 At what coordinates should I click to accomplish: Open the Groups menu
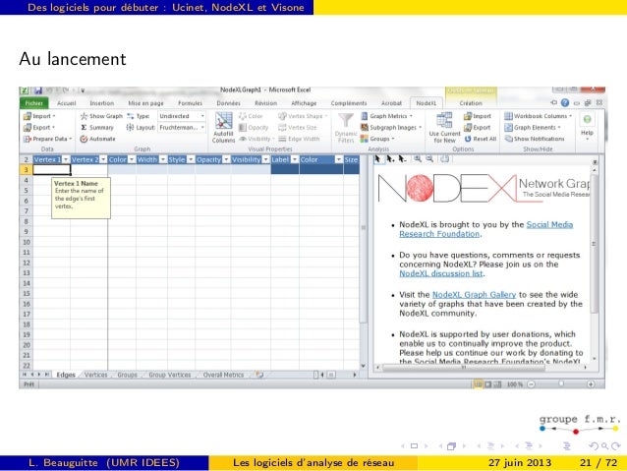(377, 139)
